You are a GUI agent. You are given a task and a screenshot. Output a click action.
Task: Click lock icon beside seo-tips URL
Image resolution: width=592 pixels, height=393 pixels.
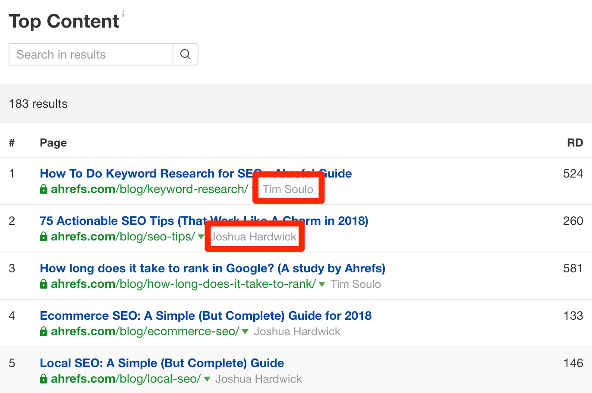point(44,237)
